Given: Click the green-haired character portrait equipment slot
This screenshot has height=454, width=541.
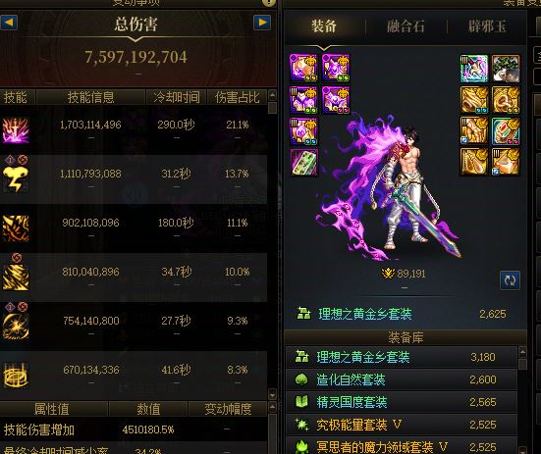Looking at the screenshot, I should click(x=506, y=69).
